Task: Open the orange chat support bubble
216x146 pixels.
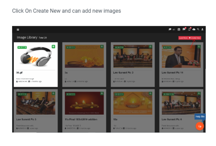Action: click(x=200, y=126)
